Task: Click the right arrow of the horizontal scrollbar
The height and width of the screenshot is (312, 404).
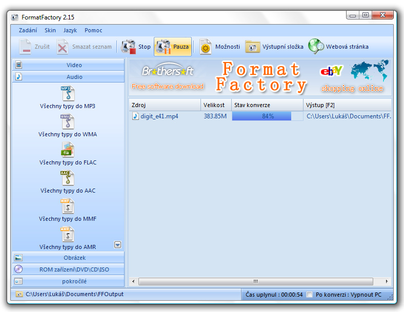Action: (387, 281)
